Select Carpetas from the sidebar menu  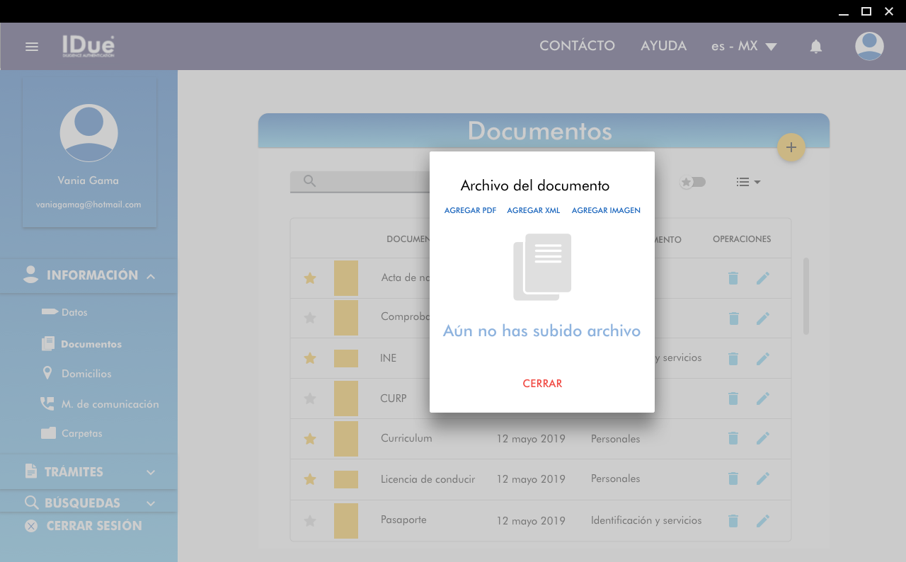(x=81, y=433)
